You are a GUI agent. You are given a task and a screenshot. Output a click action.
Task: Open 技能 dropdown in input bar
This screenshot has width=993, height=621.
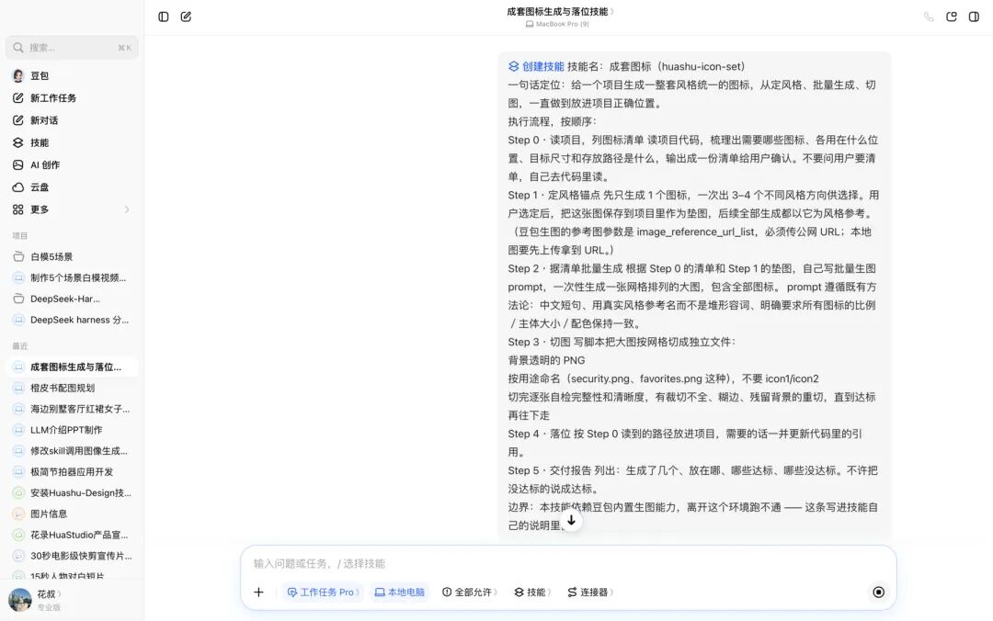(532, 592)
